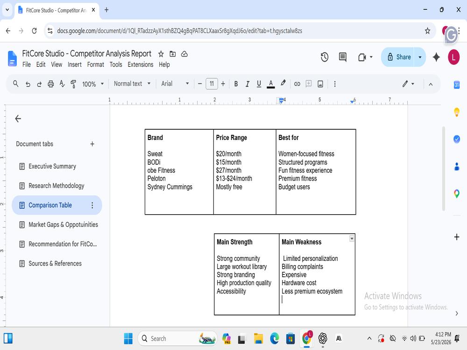Move the document to a folder
Screen dimensions: 467x350
172,54
